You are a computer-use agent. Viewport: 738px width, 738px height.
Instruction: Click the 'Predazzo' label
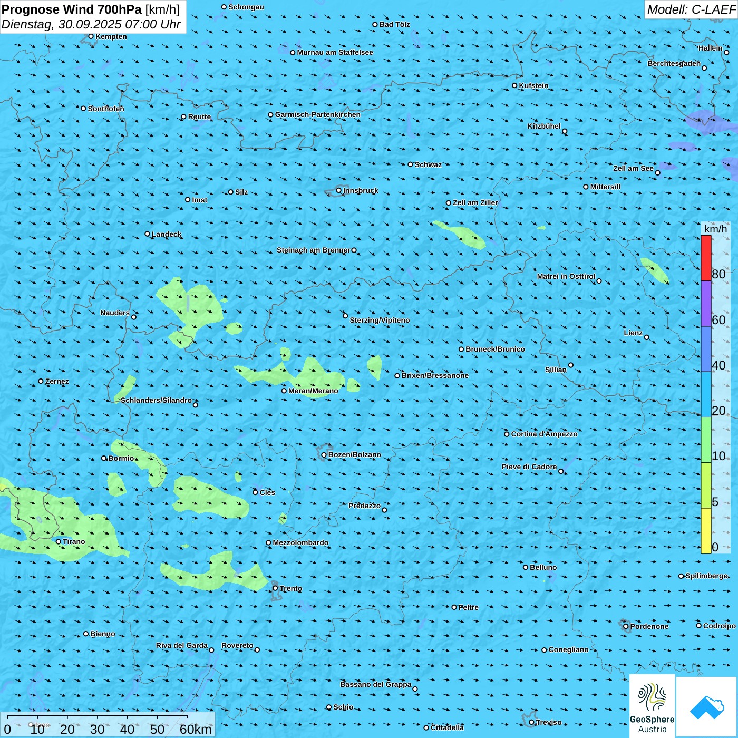coord(364,506)
